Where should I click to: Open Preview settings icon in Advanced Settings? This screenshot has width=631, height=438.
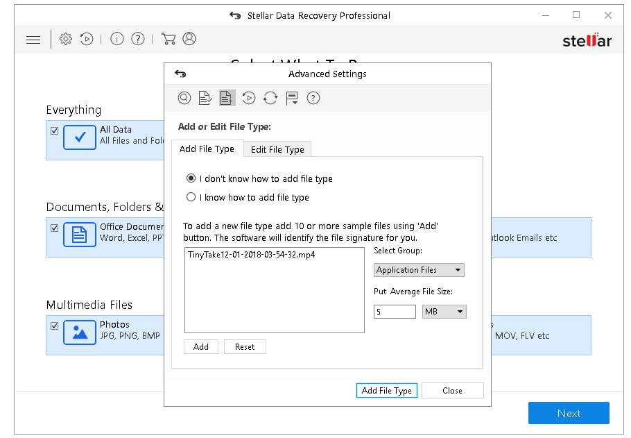tap(184, 98)
